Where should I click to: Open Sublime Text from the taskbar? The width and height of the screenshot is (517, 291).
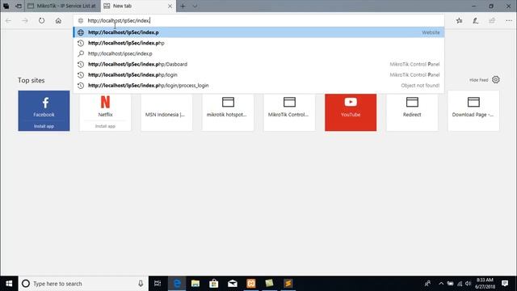288,284
